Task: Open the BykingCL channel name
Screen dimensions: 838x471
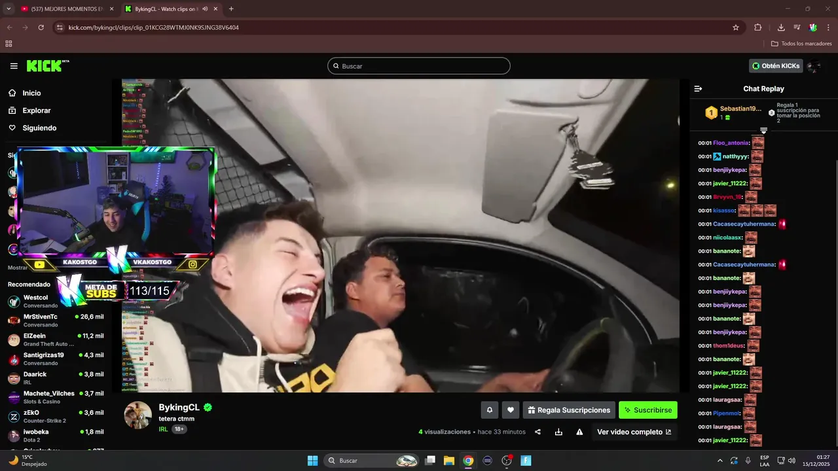Action: coord(179,408)
